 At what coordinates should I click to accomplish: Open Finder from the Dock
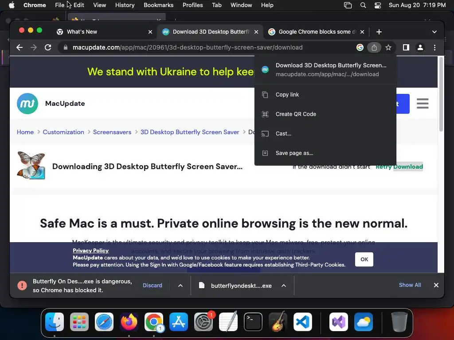click(x=55, y=322)
